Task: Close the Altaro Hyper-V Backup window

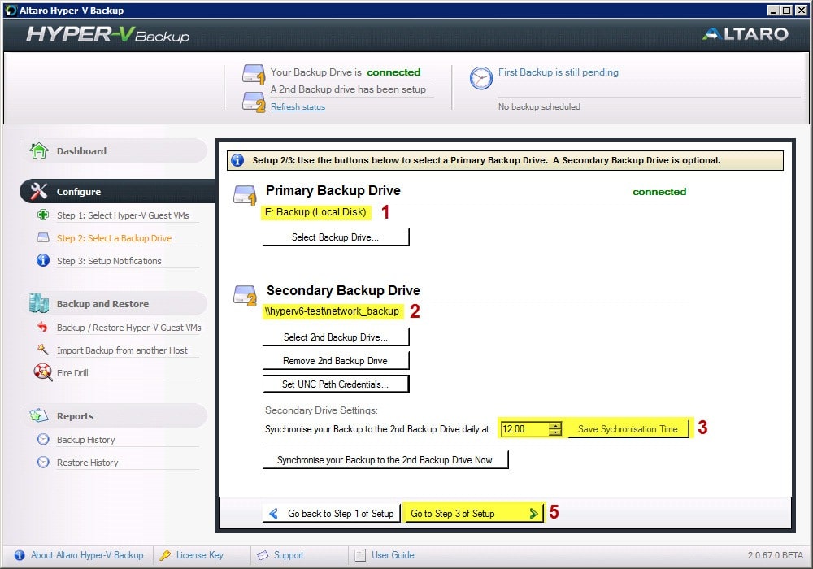Action: click(x=801, y=11)
